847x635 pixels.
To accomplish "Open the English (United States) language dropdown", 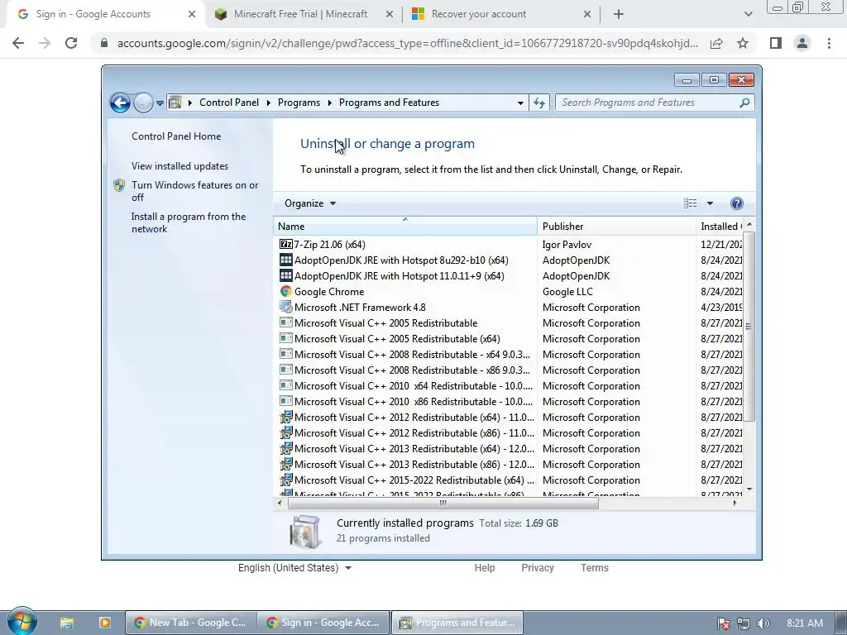I will coord(295,568).
